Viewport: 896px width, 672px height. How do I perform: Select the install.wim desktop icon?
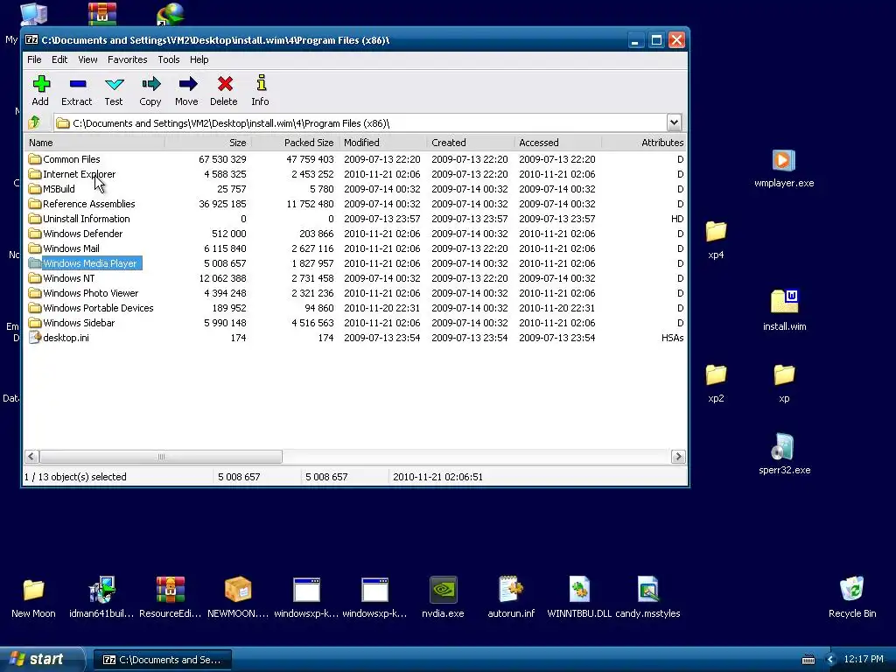point(784,311)
